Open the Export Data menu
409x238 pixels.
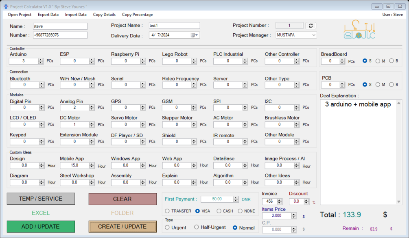pyautogui.click(x=48, y=15)
